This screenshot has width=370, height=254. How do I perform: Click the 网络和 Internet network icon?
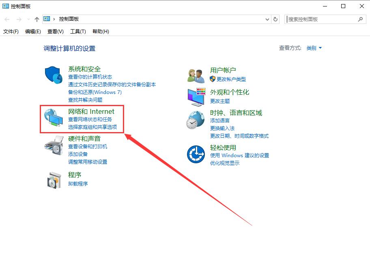tap(53, 118)
